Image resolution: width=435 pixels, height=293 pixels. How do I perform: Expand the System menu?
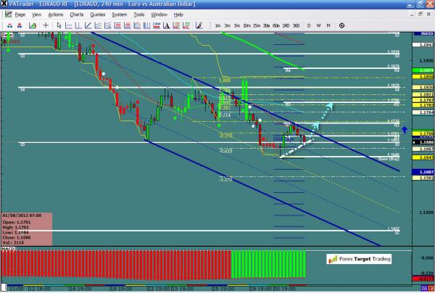120,14
